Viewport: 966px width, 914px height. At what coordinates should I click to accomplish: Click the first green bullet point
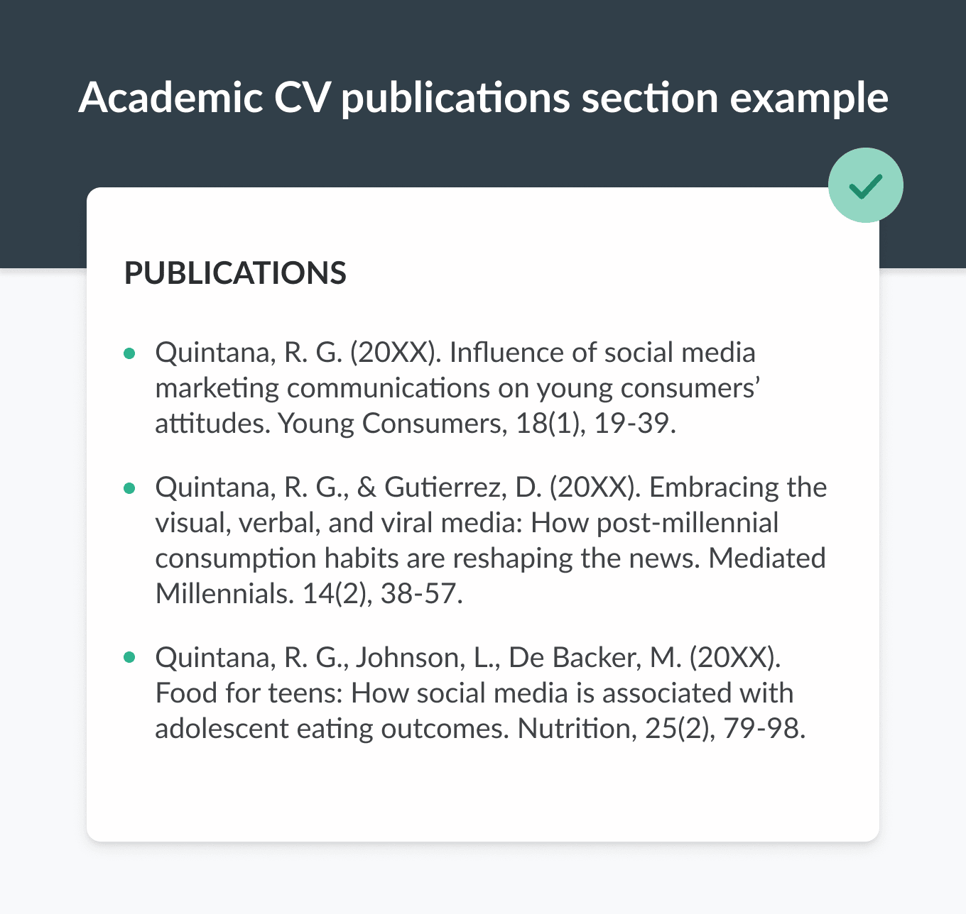point(129,353)
